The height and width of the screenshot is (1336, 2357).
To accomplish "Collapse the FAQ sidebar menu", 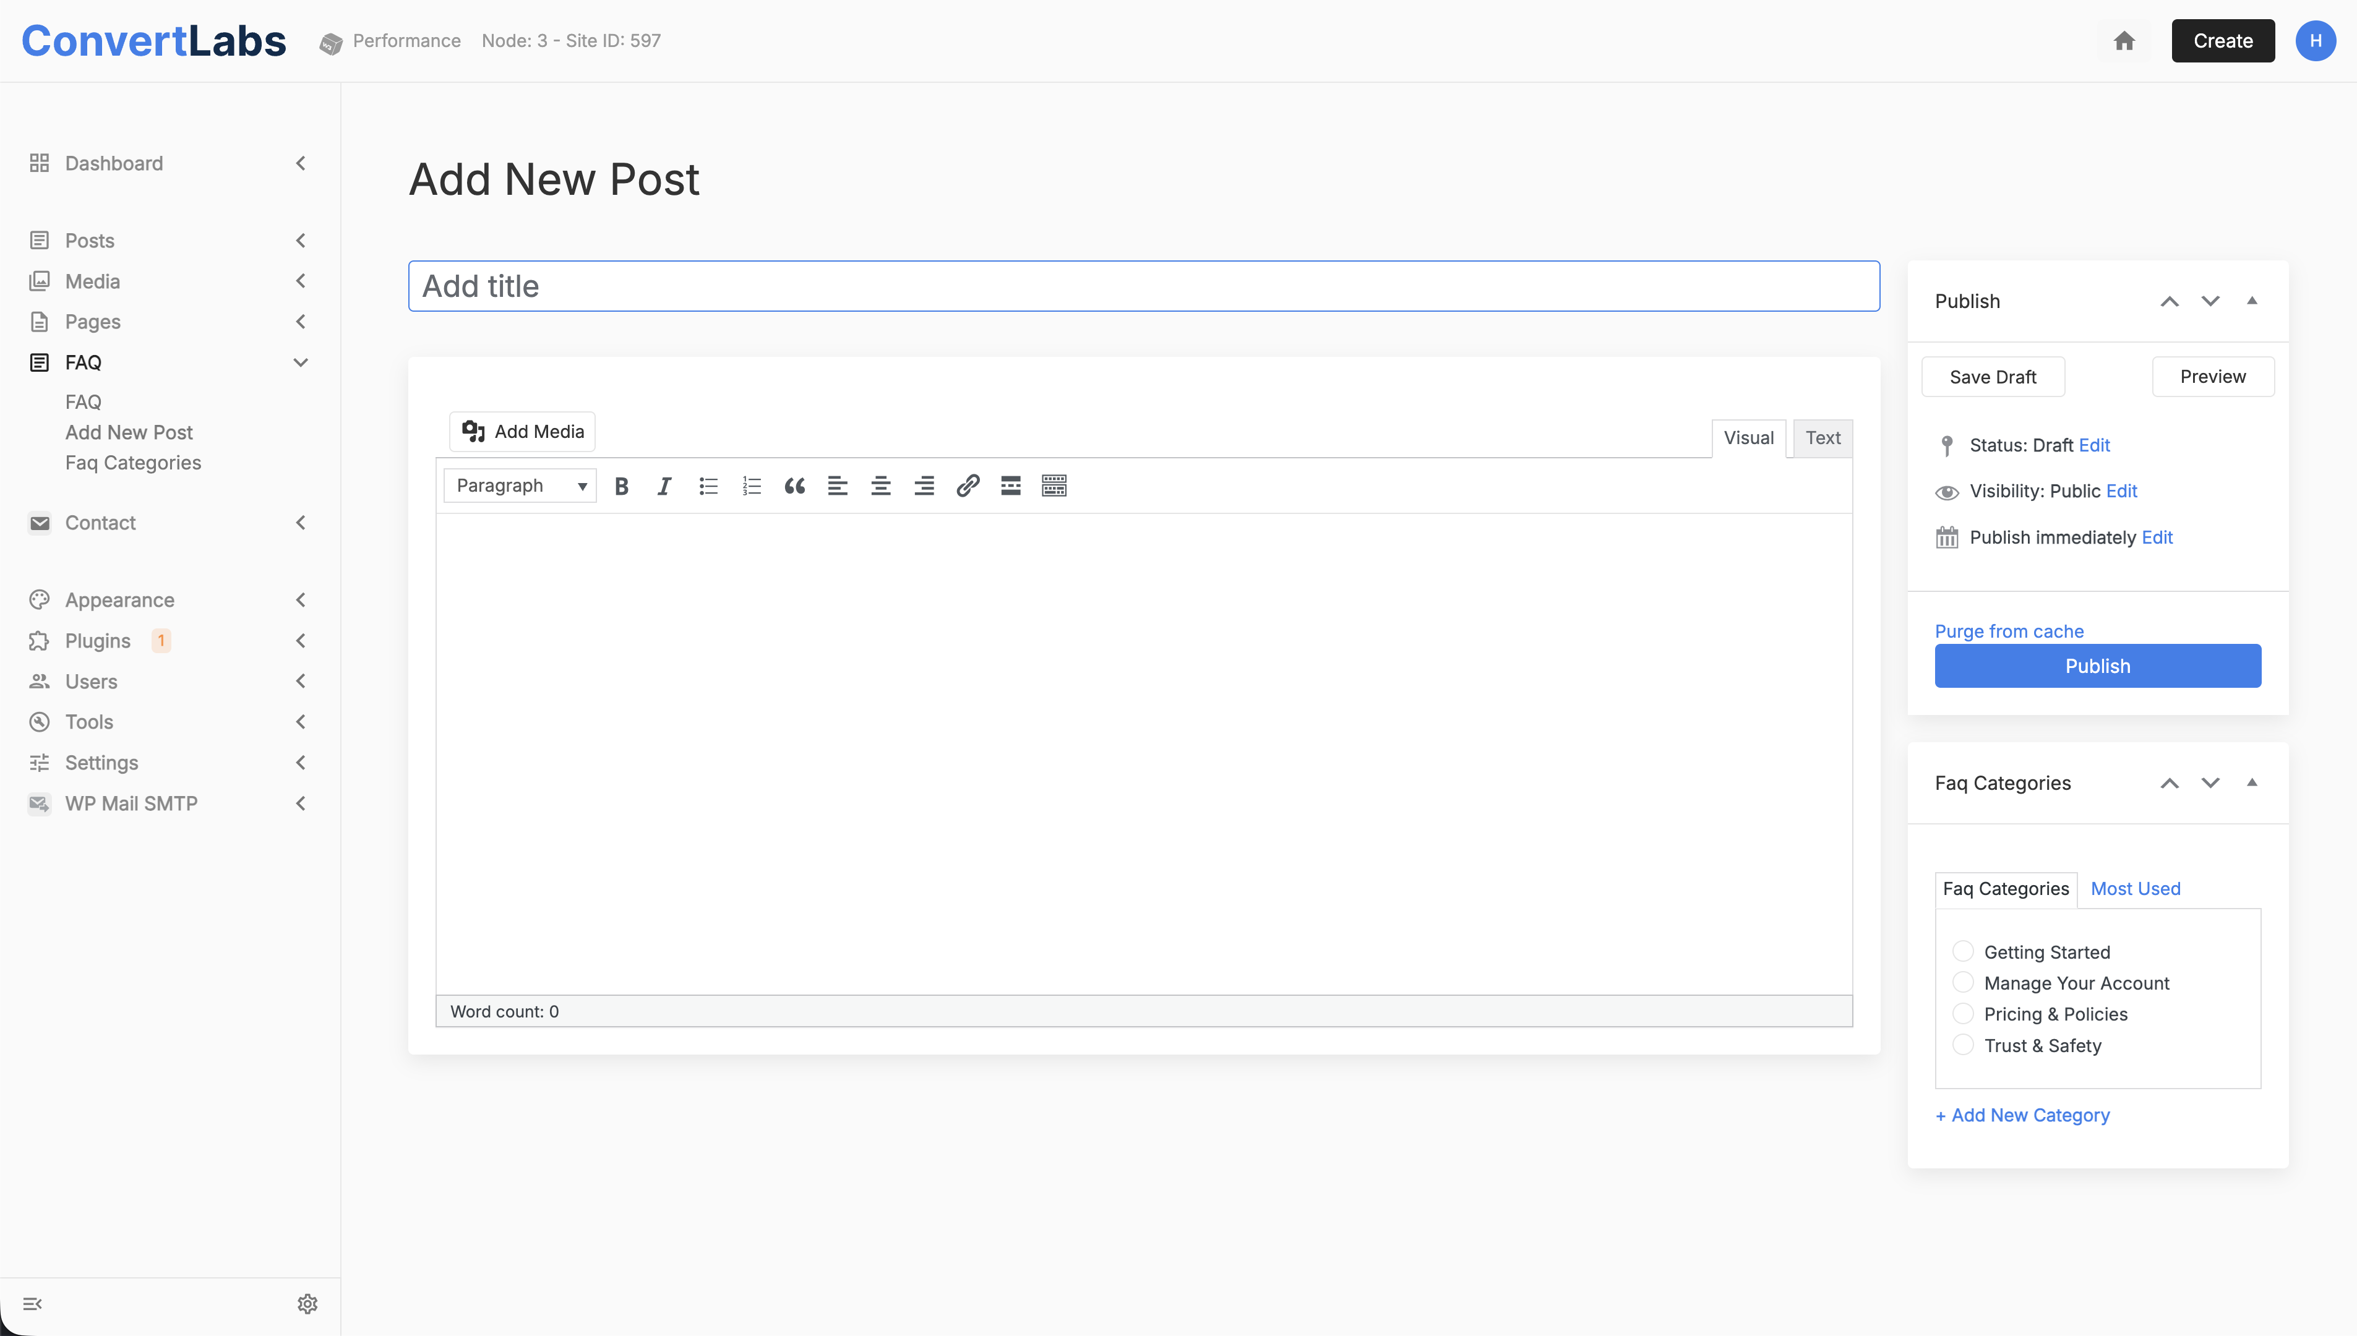I will 300,362.
